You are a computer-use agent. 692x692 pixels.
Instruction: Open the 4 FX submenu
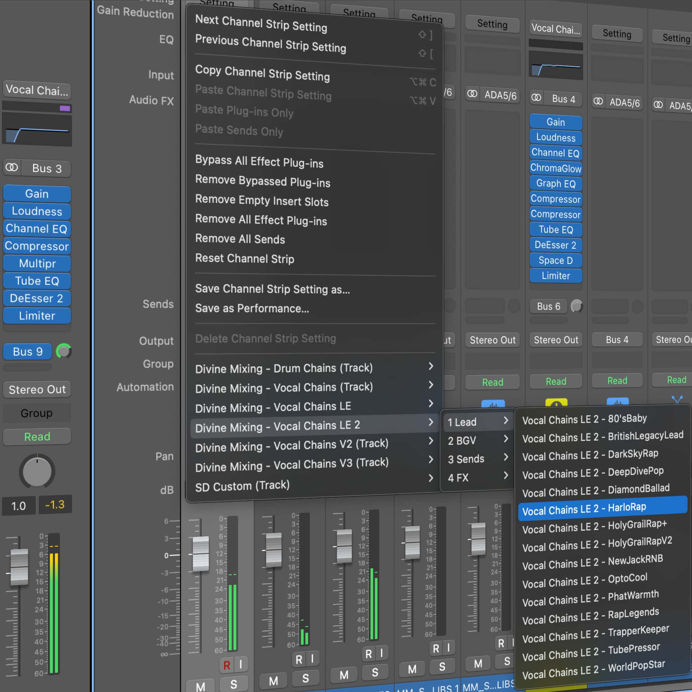point(478,477)
